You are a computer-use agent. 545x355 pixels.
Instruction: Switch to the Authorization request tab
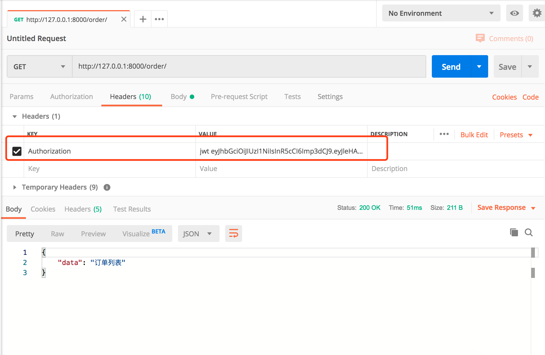(72, 97)
